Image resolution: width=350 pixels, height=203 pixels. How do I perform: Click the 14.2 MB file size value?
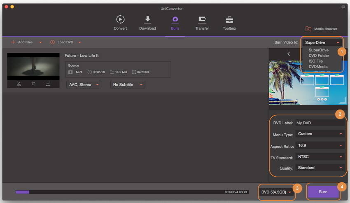[x=121, y=72]
